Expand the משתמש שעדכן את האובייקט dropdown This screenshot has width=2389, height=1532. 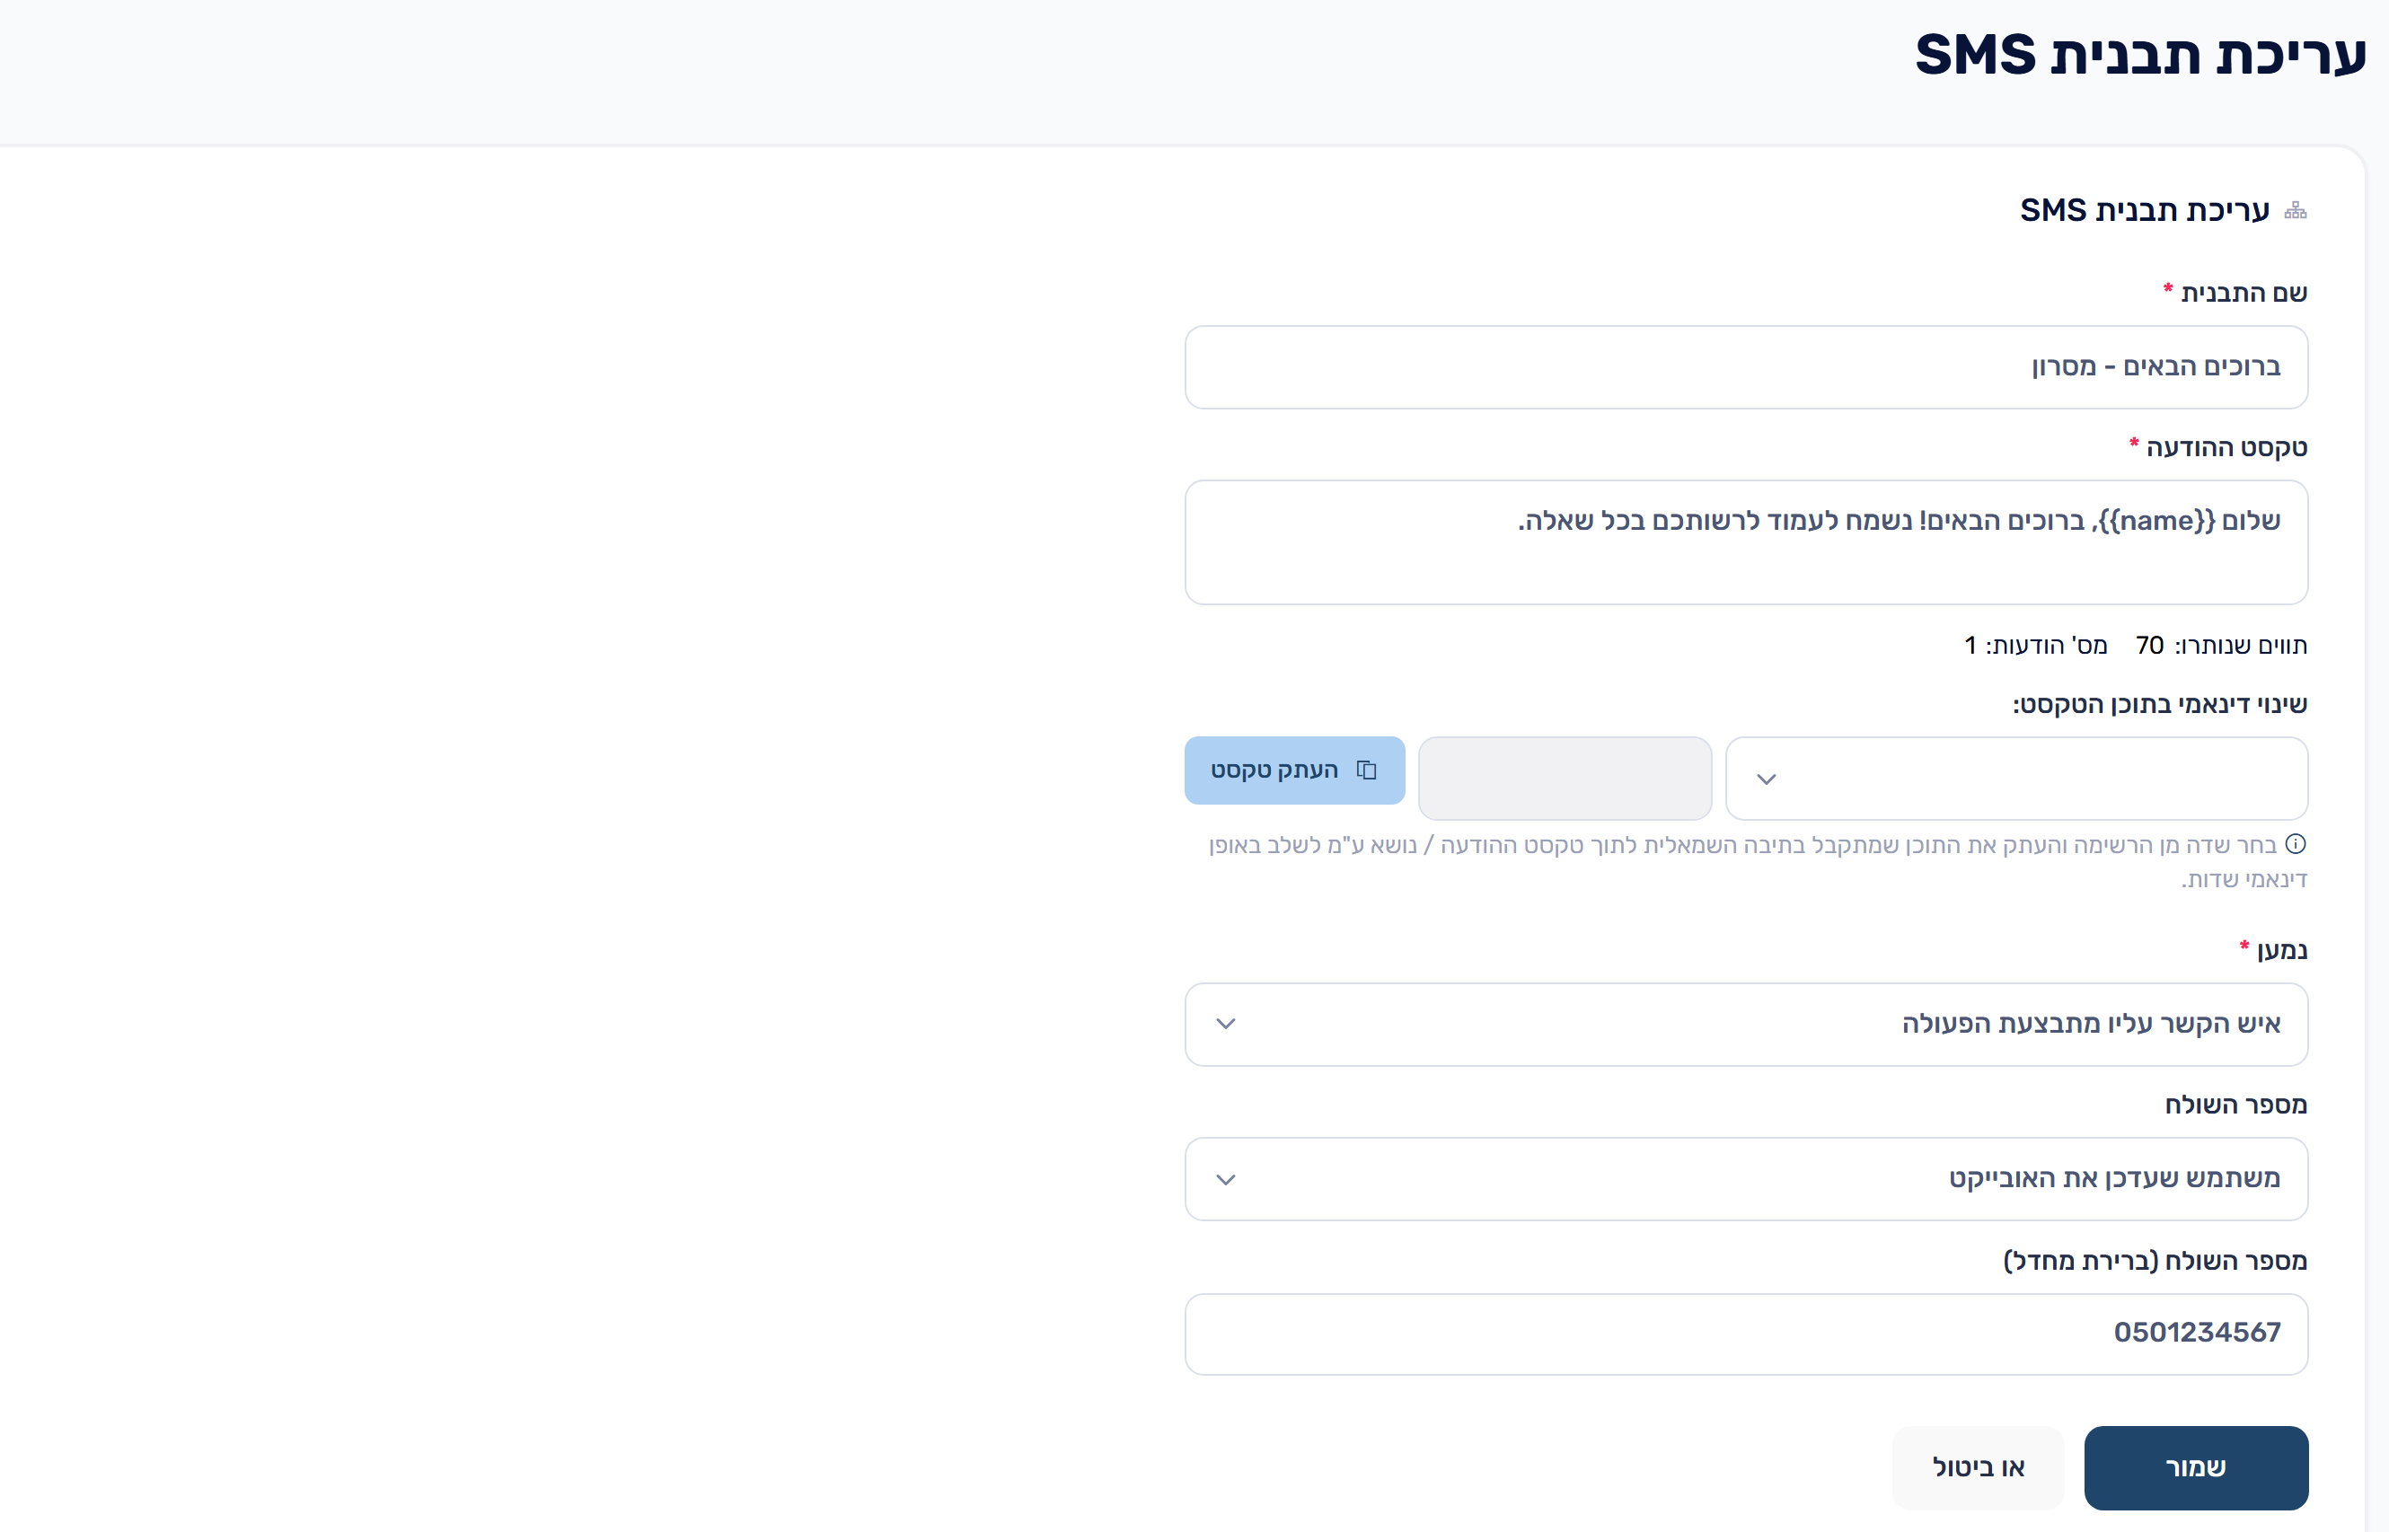pyautogui.click(x=1746, y=1180)
